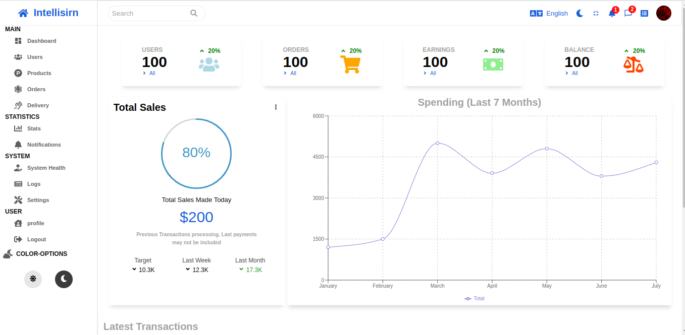The height and width of the screenshot is (335, 685).
Task: Click the Latest Transactions heading
Action: click(150, 326)
